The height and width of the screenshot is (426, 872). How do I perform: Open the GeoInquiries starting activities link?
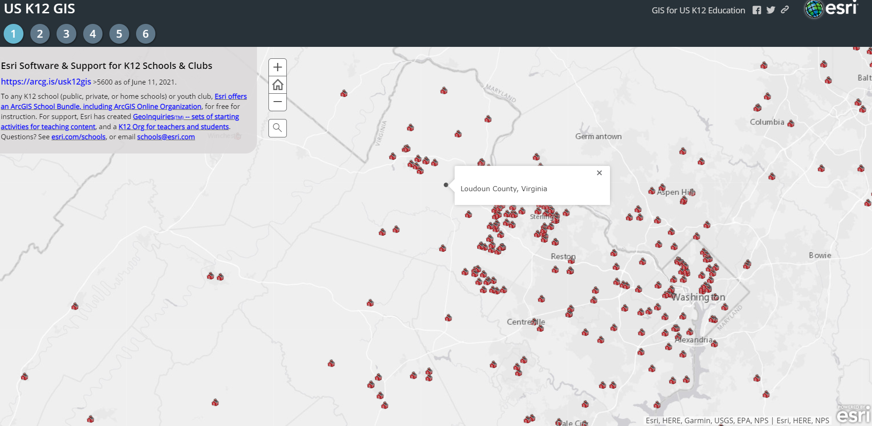120,122
